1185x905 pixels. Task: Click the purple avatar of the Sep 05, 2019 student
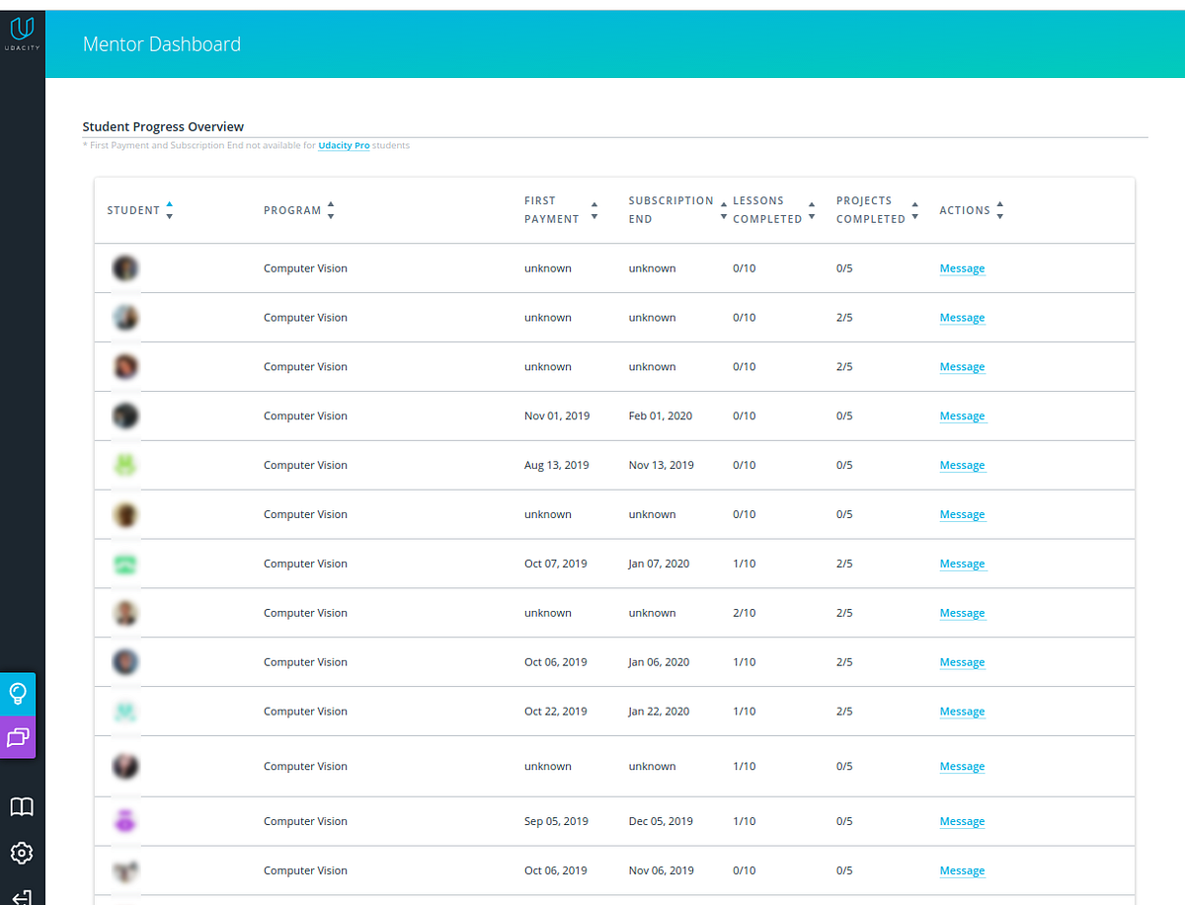[125, 821]
